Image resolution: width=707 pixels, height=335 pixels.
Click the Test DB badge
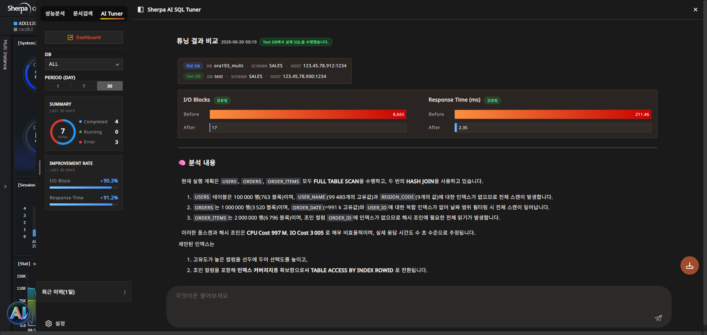pyautogui.click(x=193, y=76)
